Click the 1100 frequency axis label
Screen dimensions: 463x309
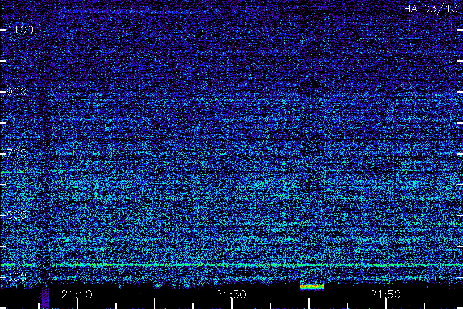(20, 30)
